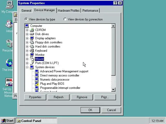Screen dimensions: 166x124
Task: Open the Start menu
Action: coord(7,121)
